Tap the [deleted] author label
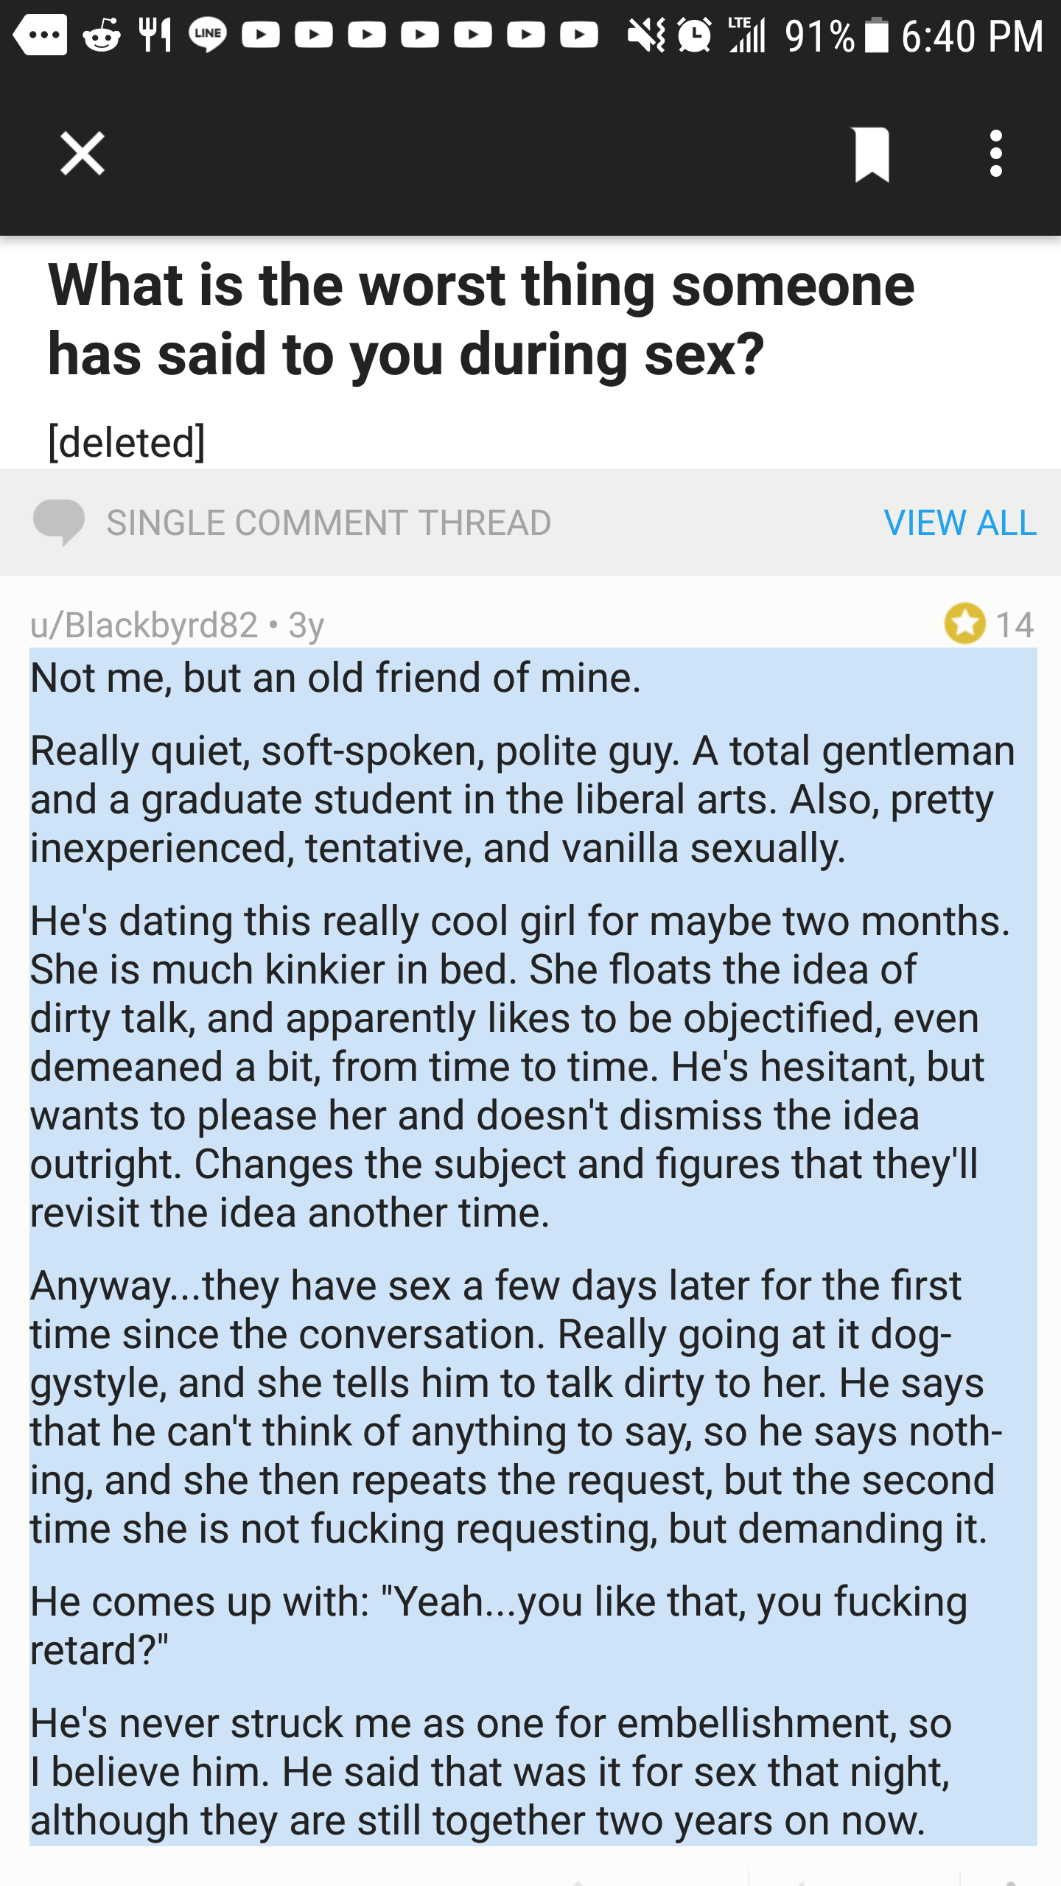The width and height of the screenshot is (1061, 1886). point(127,442)
